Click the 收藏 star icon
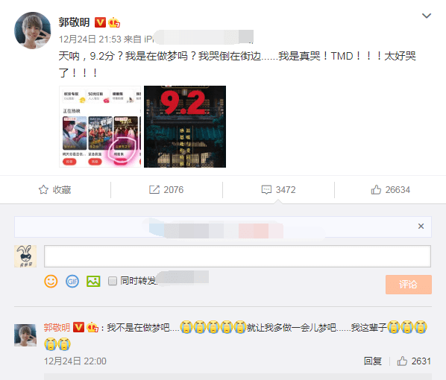446x380 pixels. (43, 189)
